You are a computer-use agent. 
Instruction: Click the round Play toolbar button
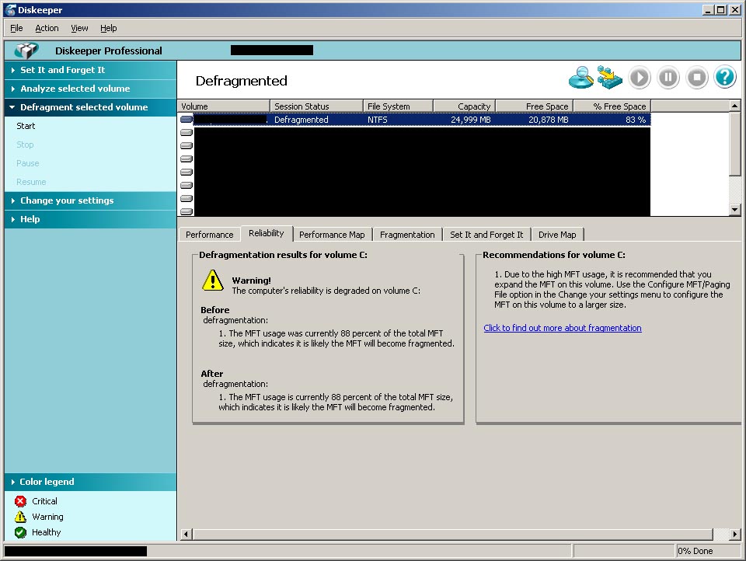(639, 78)
